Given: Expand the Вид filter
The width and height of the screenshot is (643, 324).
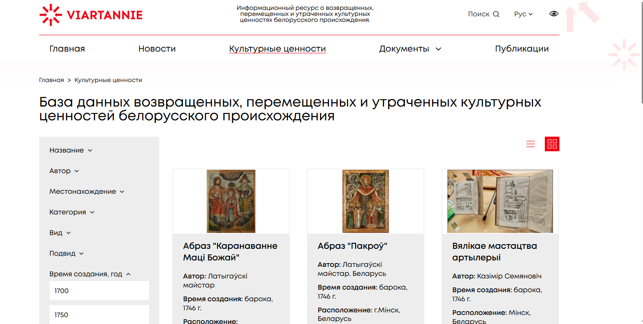Looking at the screenshot, I should 60,233.
